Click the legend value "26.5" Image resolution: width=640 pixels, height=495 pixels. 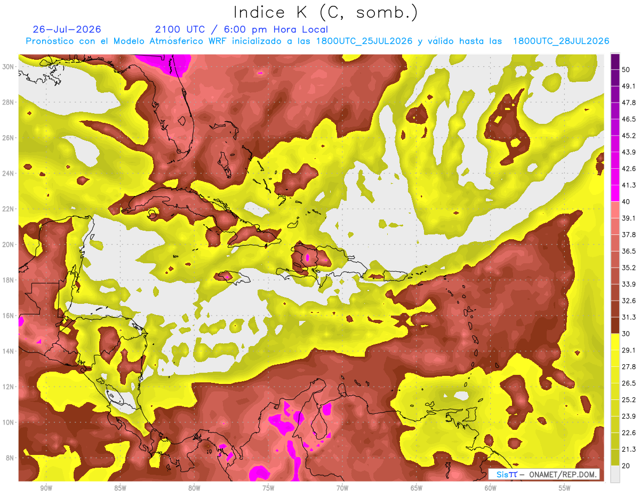coord(629,383)
